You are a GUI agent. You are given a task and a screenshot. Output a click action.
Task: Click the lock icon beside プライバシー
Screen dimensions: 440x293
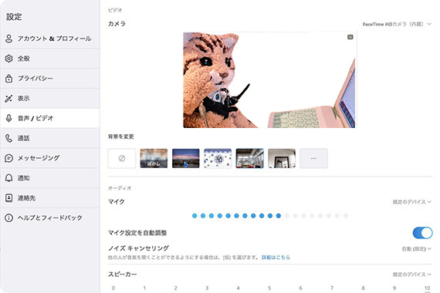coord(9,78)
